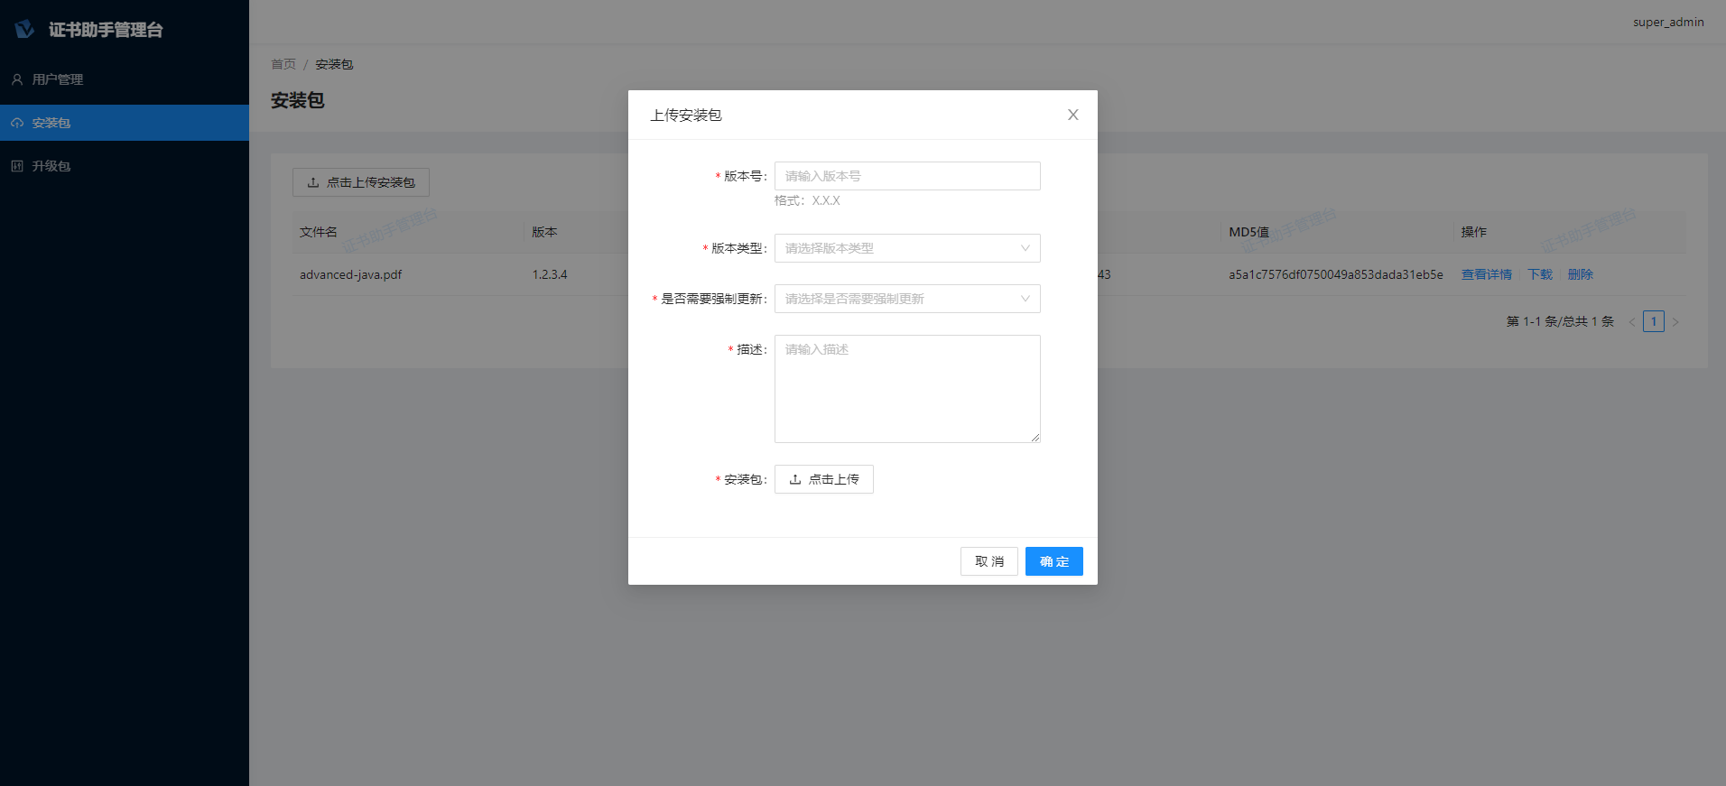The image size is (1726, 786).
Task: Open 升级包 in the sidebar
Action: (x=125, y=166)
